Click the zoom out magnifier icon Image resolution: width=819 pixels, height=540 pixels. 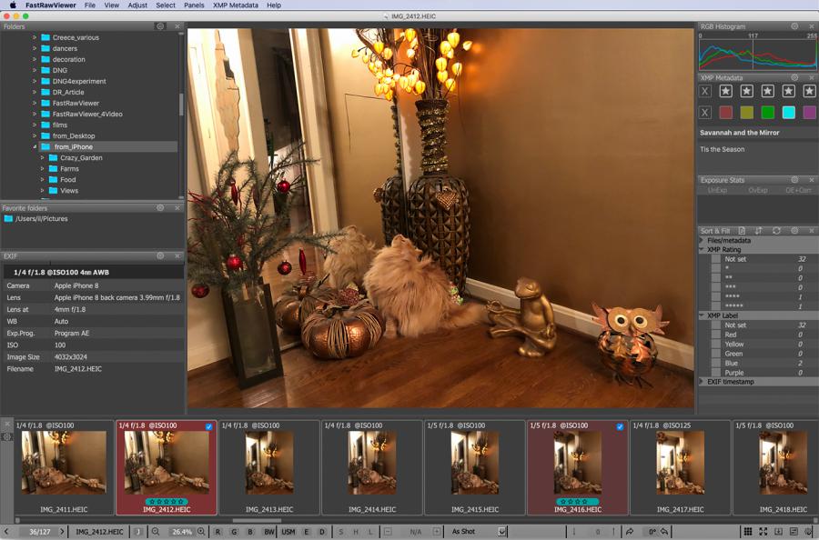pos(156,532)
